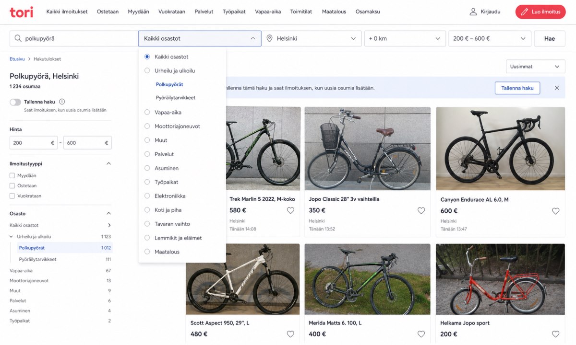Collapse Urheilu ja ulkoilu tree in sidebar
Image resolution: width=576 pixels, height=345 pixels.
pyautogui.click(x=12, y=237)
